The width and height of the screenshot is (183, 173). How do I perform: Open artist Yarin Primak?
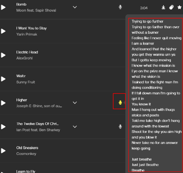click(27, 34)
